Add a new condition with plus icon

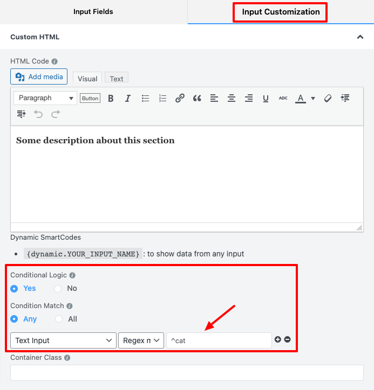click(x=278, y=339)
